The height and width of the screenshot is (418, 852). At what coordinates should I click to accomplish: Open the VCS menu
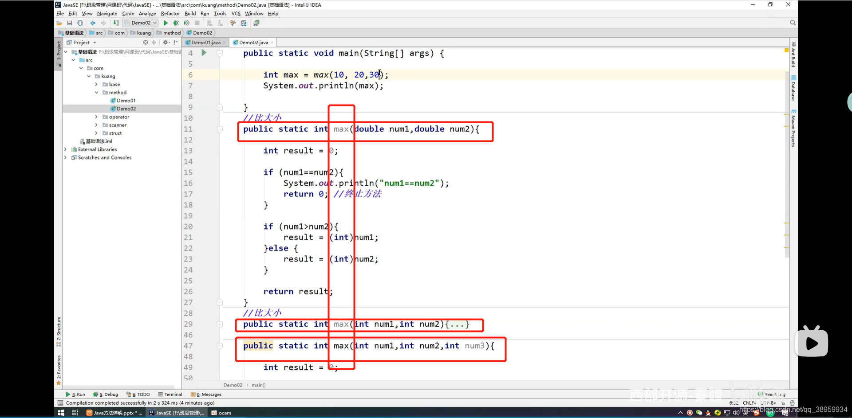click(236, 13)
